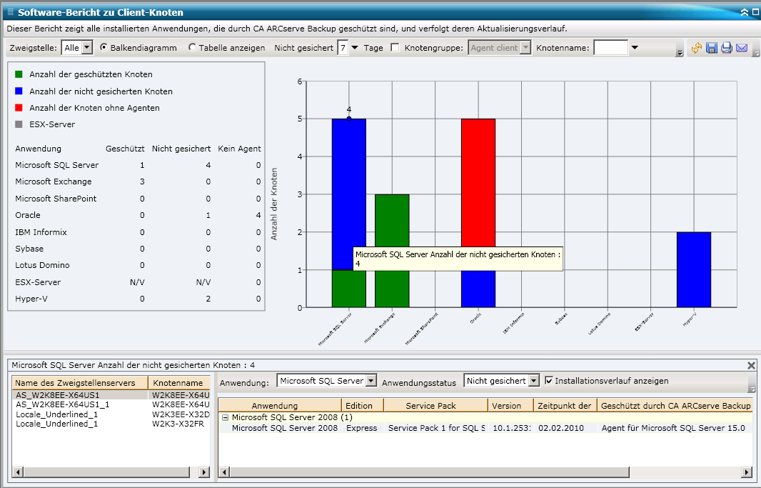The height and width of the screenshot is (488, 761).
Task: Open the Anwendungsstatus dropdown
Action: [533, 381]
